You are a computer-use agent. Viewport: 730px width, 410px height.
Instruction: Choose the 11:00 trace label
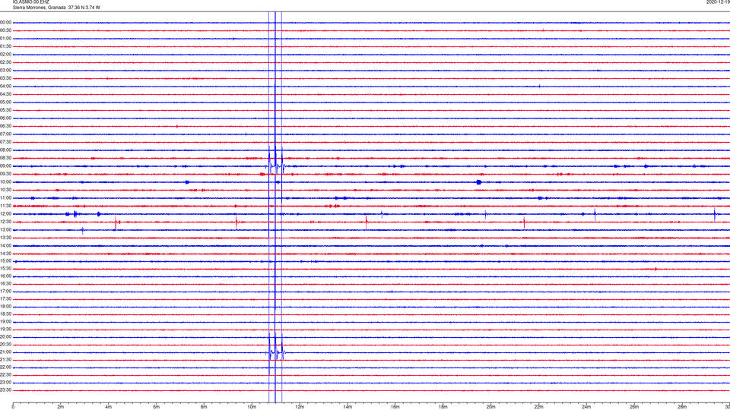click(x=5, y=198)
